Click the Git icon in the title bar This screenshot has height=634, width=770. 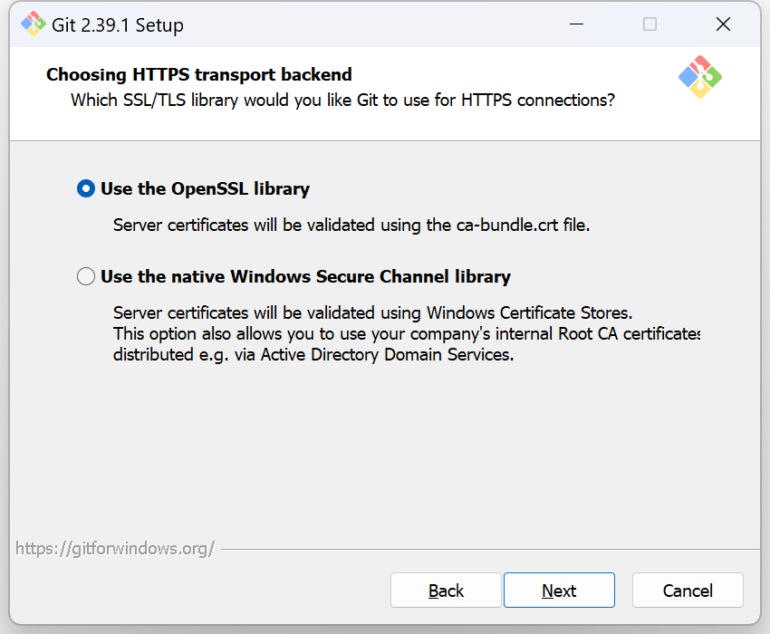[33, 24]
